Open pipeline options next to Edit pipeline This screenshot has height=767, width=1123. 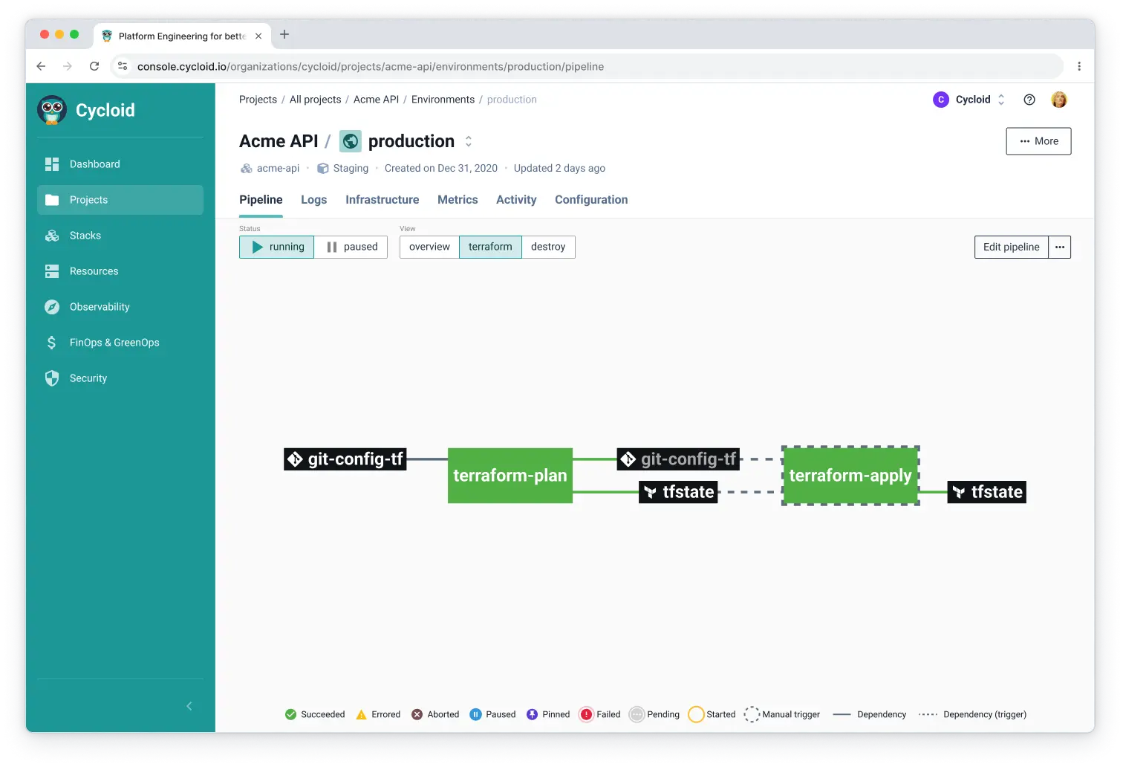[1060, 247]
